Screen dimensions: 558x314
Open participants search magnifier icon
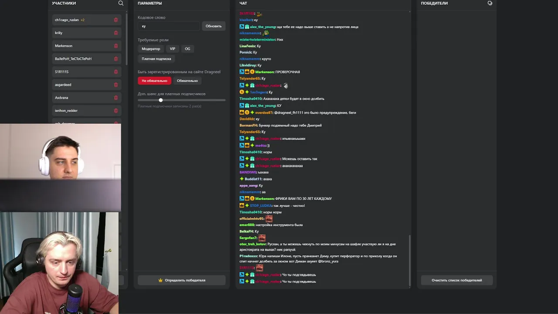point(121,3)
